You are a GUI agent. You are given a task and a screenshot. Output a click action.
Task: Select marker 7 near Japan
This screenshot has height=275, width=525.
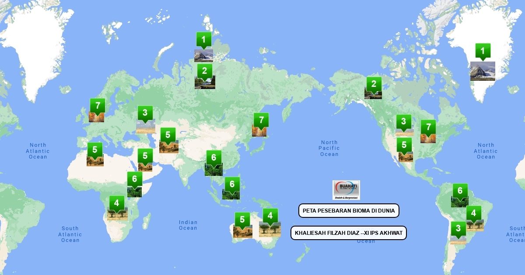(x=261, y=120)
